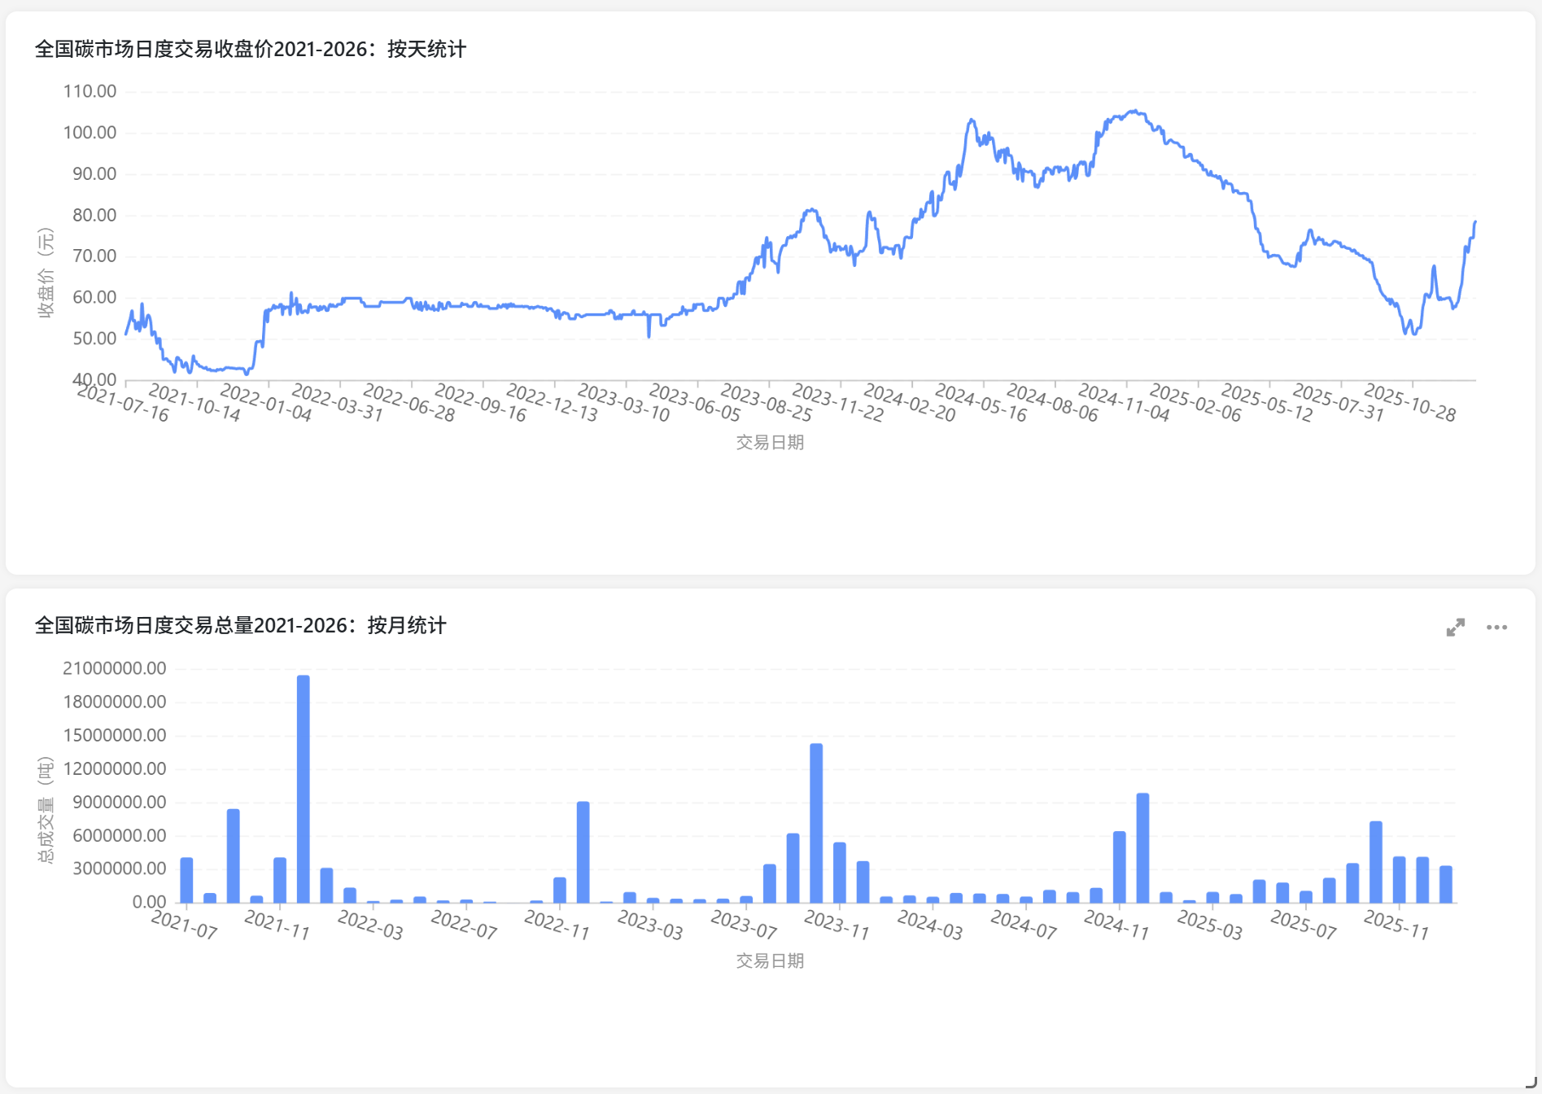Click the 2025-10-28 x-axis date label
This screenshot has width=1542, height=1094.
1410,403
